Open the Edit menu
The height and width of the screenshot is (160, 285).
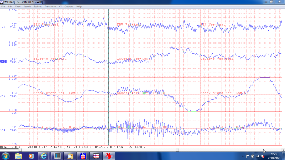pos(10,7)
